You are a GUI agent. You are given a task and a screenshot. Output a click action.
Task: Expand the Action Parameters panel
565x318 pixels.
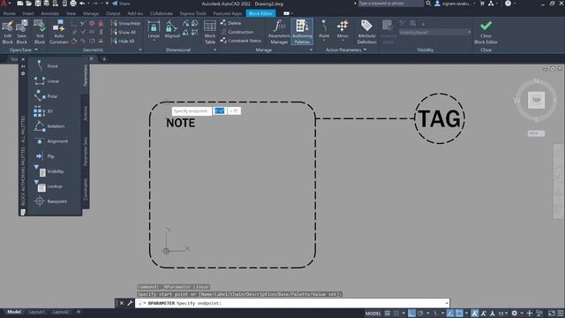click(346, 49)
